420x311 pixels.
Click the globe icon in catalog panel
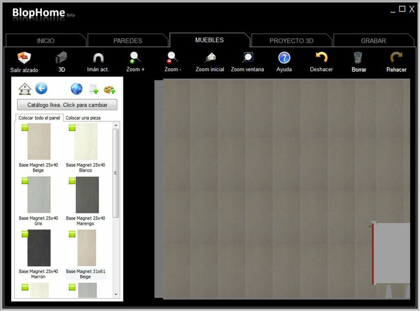coord(77,89)
